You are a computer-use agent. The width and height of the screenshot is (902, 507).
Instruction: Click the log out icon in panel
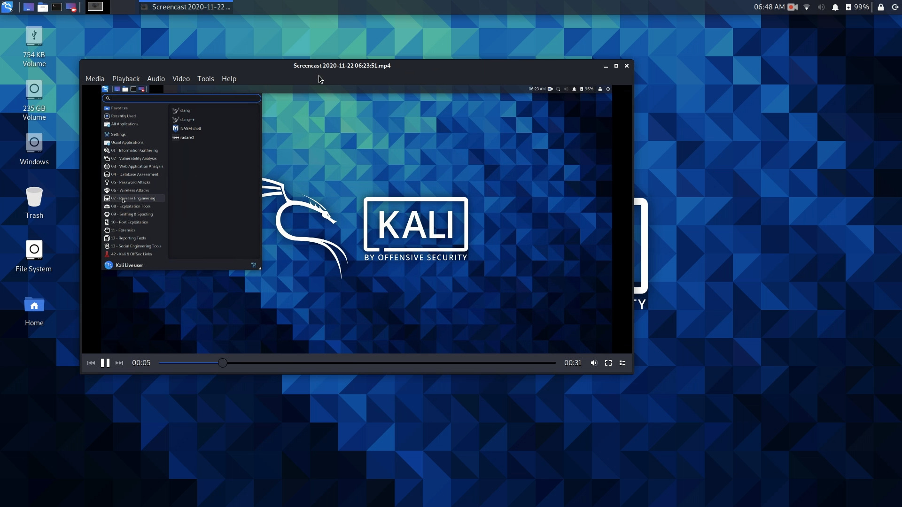(x=895, y=7)
